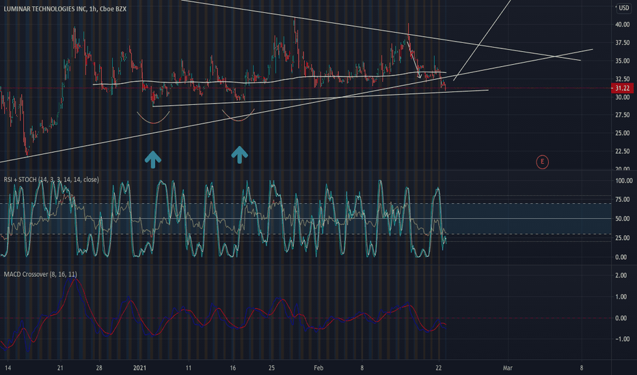
Task: Select the RSI + STOCH indicator legend
Action: (51, 179)
